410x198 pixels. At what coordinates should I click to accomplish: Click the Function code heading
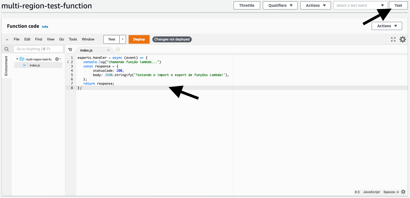tap(23, 26)
